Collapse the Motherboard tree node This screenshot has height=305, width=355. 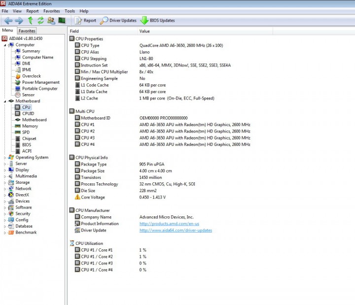tap(5, 102)
